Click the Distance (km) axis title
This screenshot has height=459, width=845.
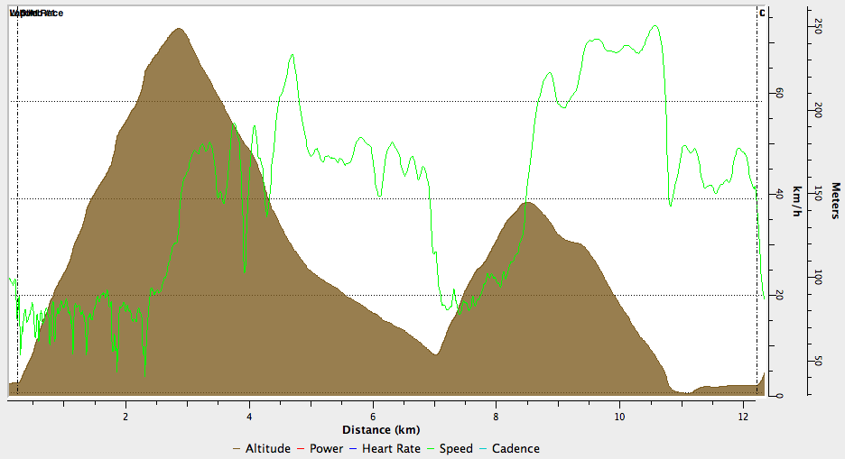(381, 430)
